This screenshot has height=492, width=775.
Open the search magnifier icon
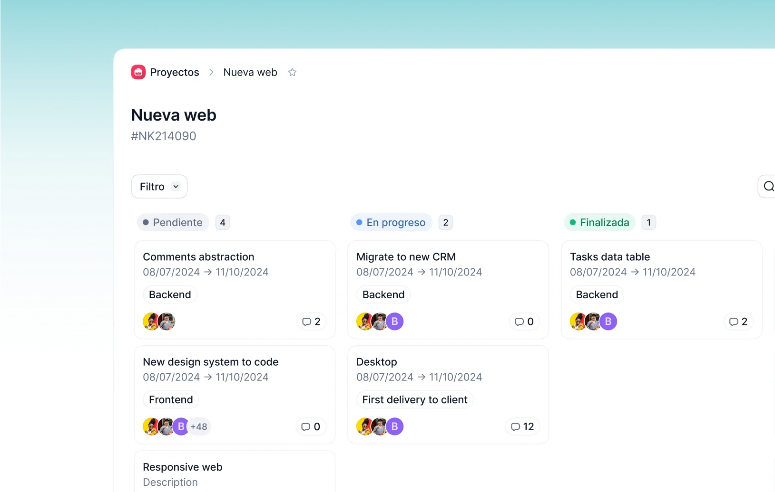(x=768, y=186)
